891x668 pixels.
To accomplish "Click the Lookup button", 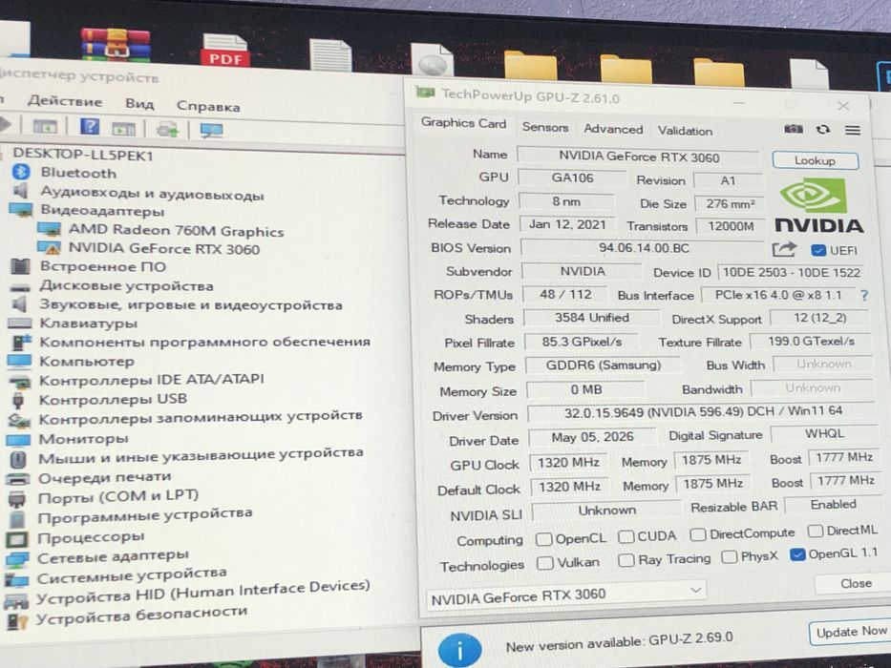I will click(815, 160).
